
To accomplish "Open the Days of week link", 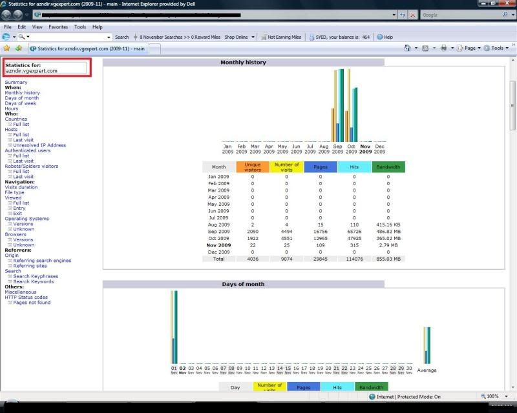I will point(21,103).
